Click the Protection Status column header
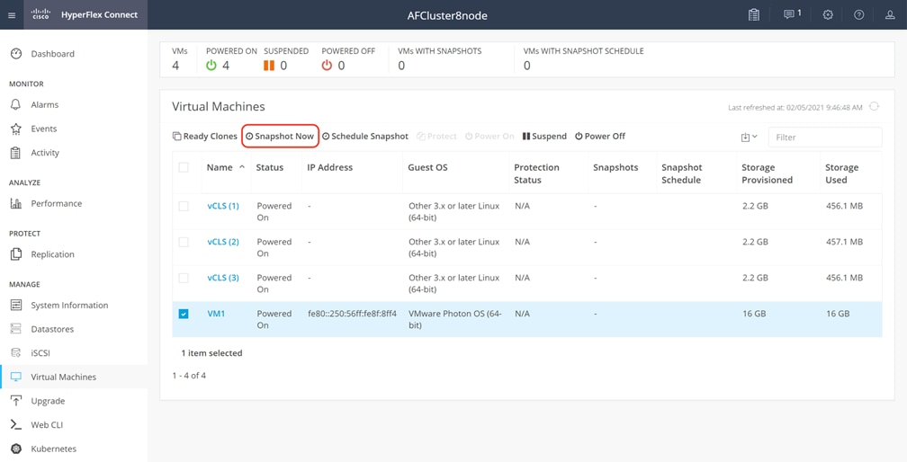 (536, 173)
